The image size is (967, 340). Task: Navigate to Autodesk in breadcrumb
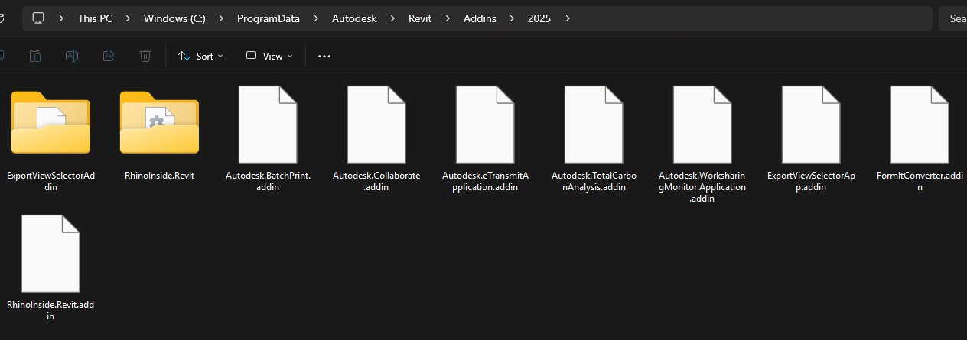coord(354,18)
